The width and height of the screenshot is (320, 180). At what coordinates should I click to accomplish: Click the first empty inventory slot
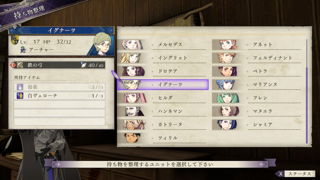[59, 104]
